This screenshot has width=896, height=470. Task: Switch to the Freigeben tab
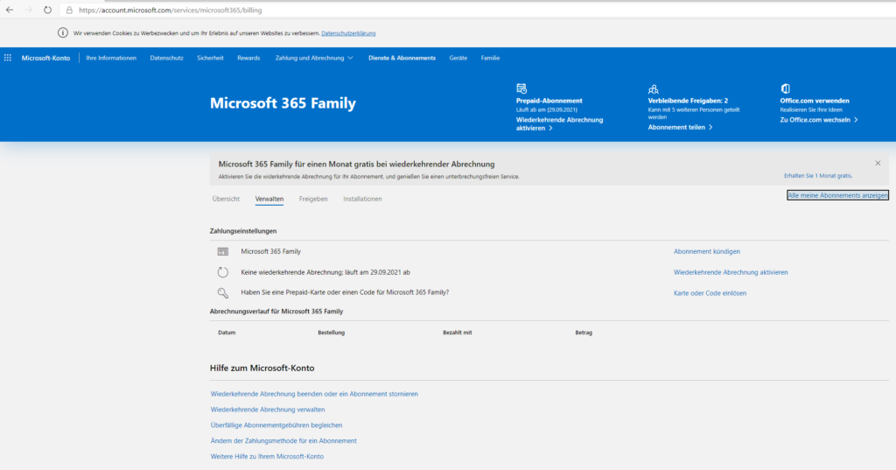(x=313, y=199)
